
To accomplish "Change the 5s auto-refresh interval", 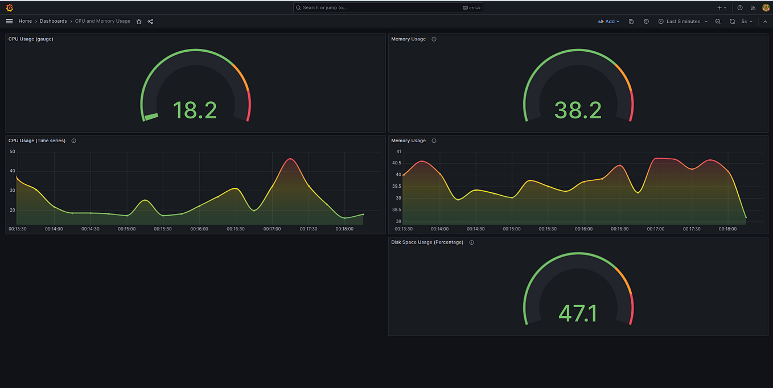I will click(x=747, y=21).
